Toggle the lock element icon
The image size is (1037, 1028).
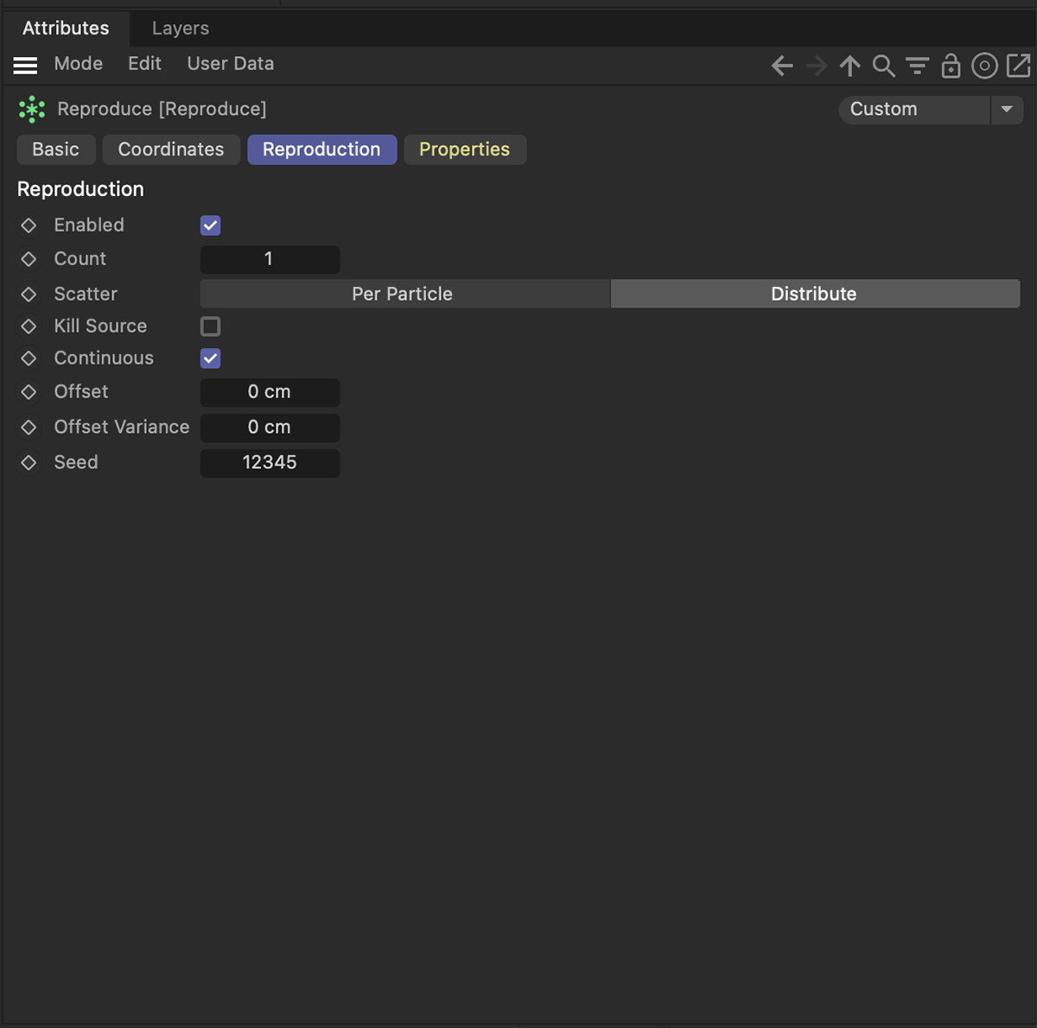[x=951, y=66]
